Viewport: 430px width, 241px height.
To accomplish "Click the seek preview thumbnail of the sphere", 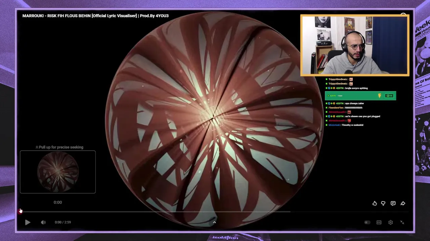I will [58, 172].
